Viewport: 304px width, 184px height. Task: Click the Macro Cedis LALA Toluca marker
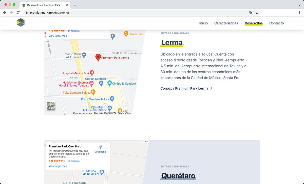pos(84,55)
